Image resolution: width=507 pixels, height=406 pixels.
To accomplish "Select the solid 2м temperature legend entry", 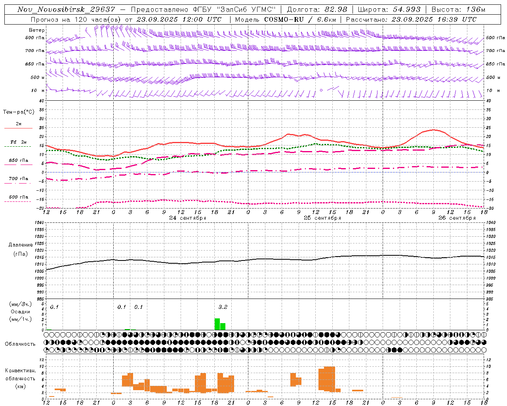I will pos(18,125).
